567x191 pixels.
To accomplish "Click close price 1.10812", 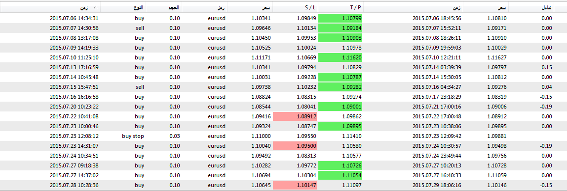I will (x=496, y=77).
